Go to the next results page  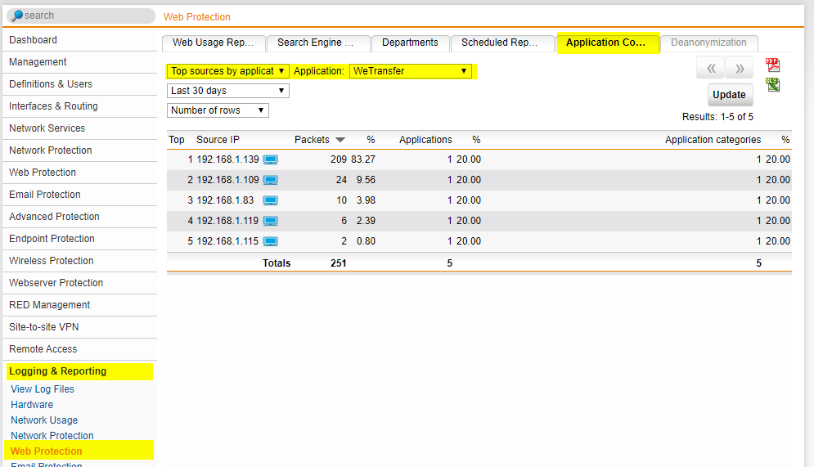pos(739,68)
